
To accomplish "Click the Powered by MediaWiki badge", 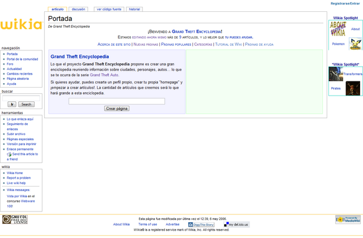I will click(x=348, y=219).
